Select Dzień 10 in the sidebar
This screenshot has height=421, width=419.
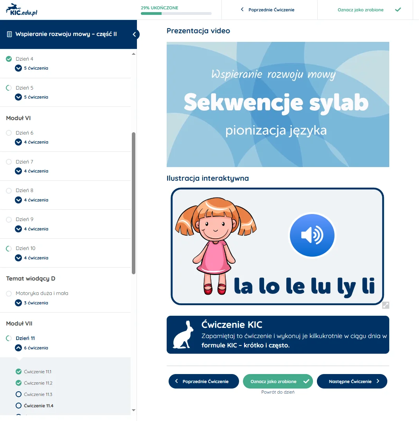(25, 248)
